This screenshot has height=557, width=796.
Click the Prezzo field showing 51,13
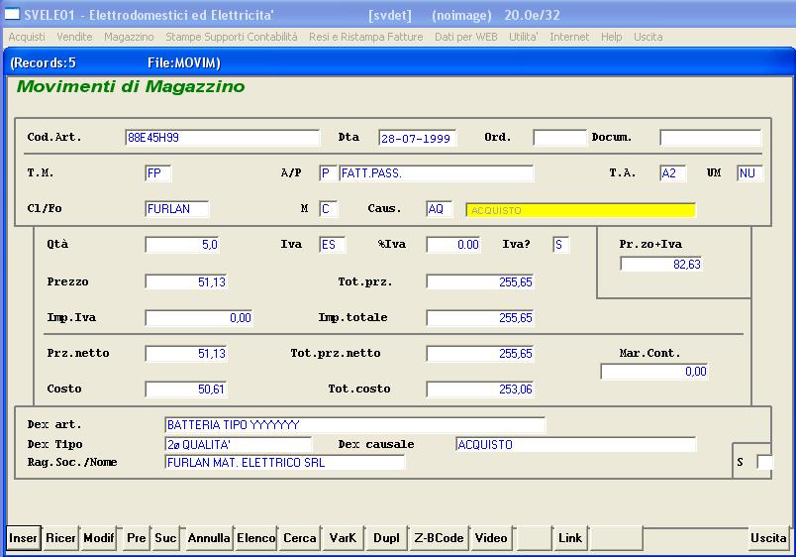tap(186, 282)
